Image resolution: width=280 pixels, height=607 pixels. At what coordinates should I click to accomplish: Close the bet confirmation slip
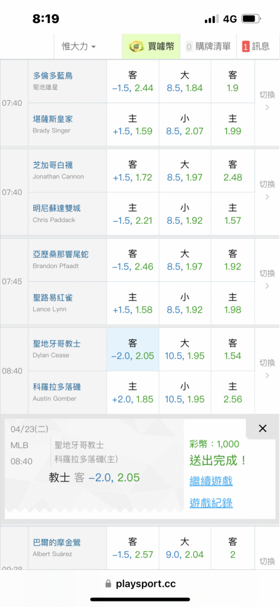click(262, 428)
